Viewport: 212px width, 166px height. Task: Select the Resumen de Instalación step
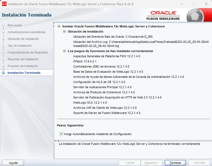pyautogui.click(x=23, y=59)
